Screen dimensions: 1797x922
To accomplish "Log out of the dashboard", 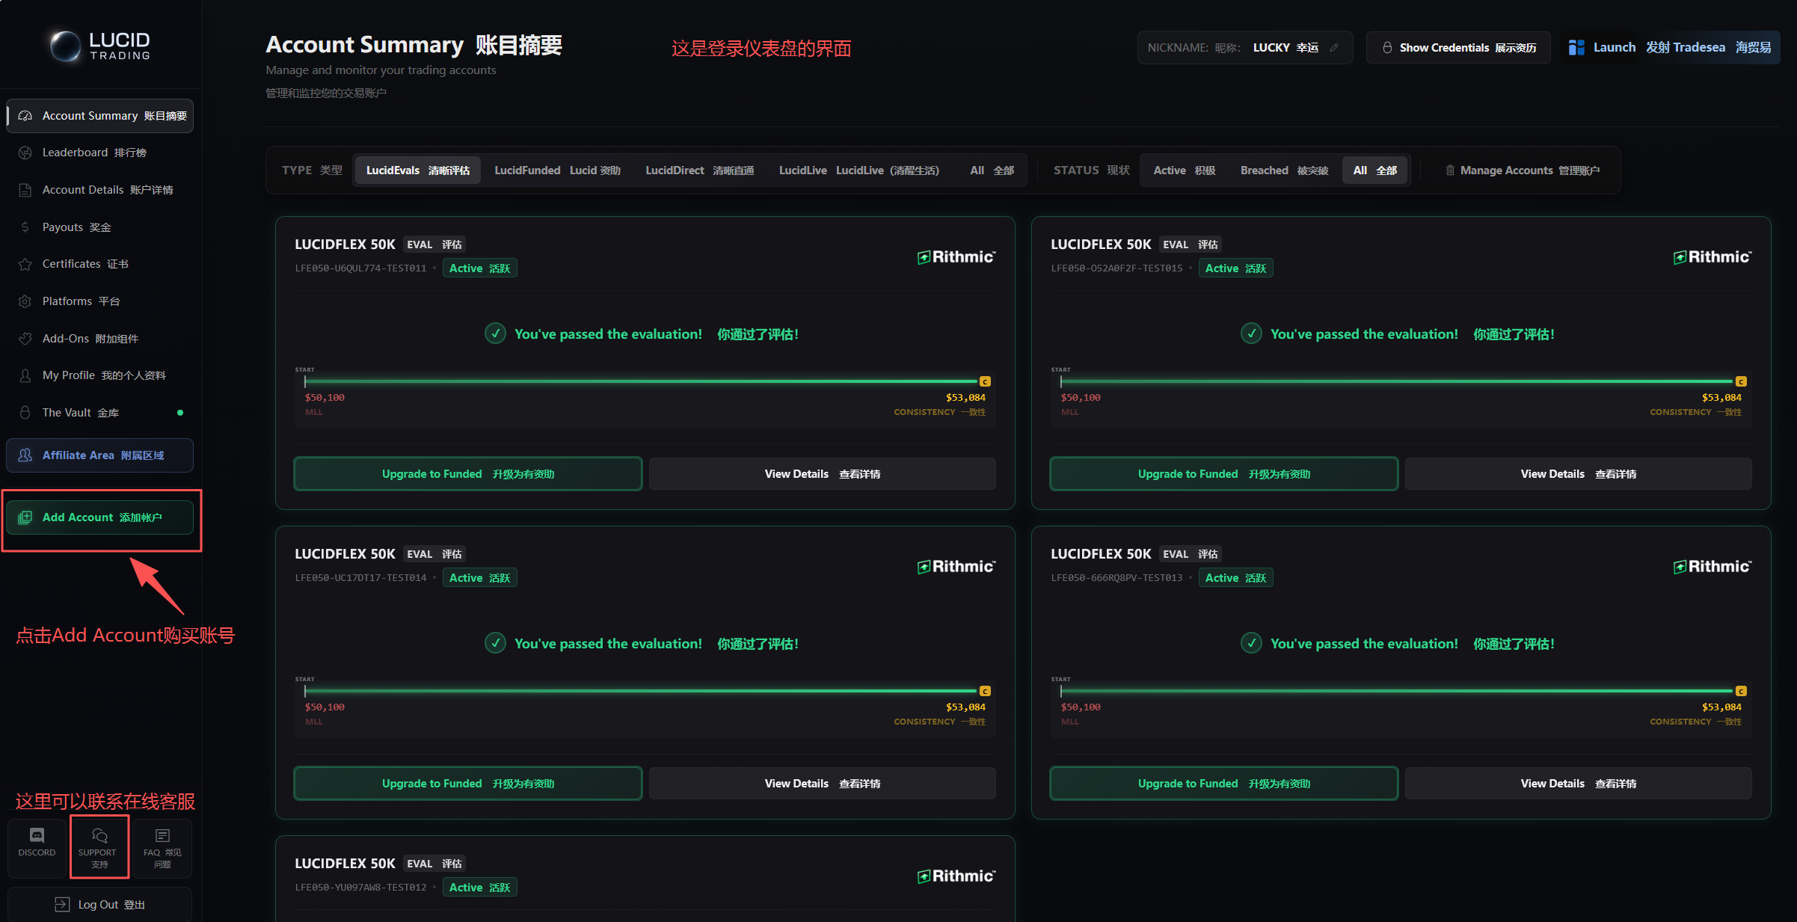I will [x=100, y=905].
